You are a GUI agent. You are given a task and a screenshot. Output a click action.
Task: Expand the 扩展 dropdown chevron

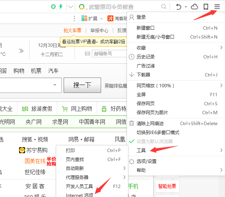tap(101, 19)
